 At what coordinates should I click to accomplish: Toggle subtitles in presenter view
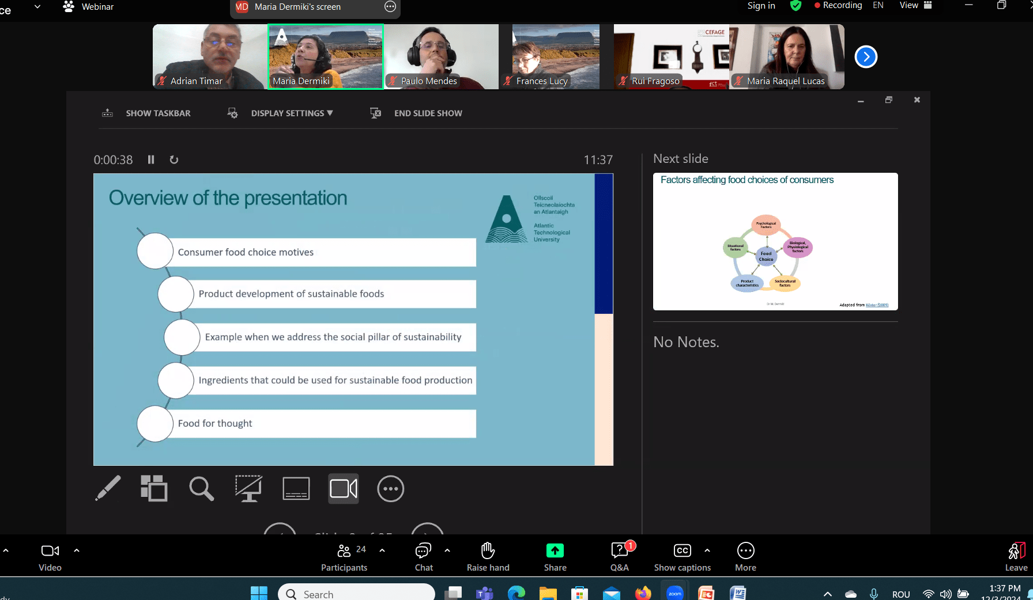click(296, 488)
